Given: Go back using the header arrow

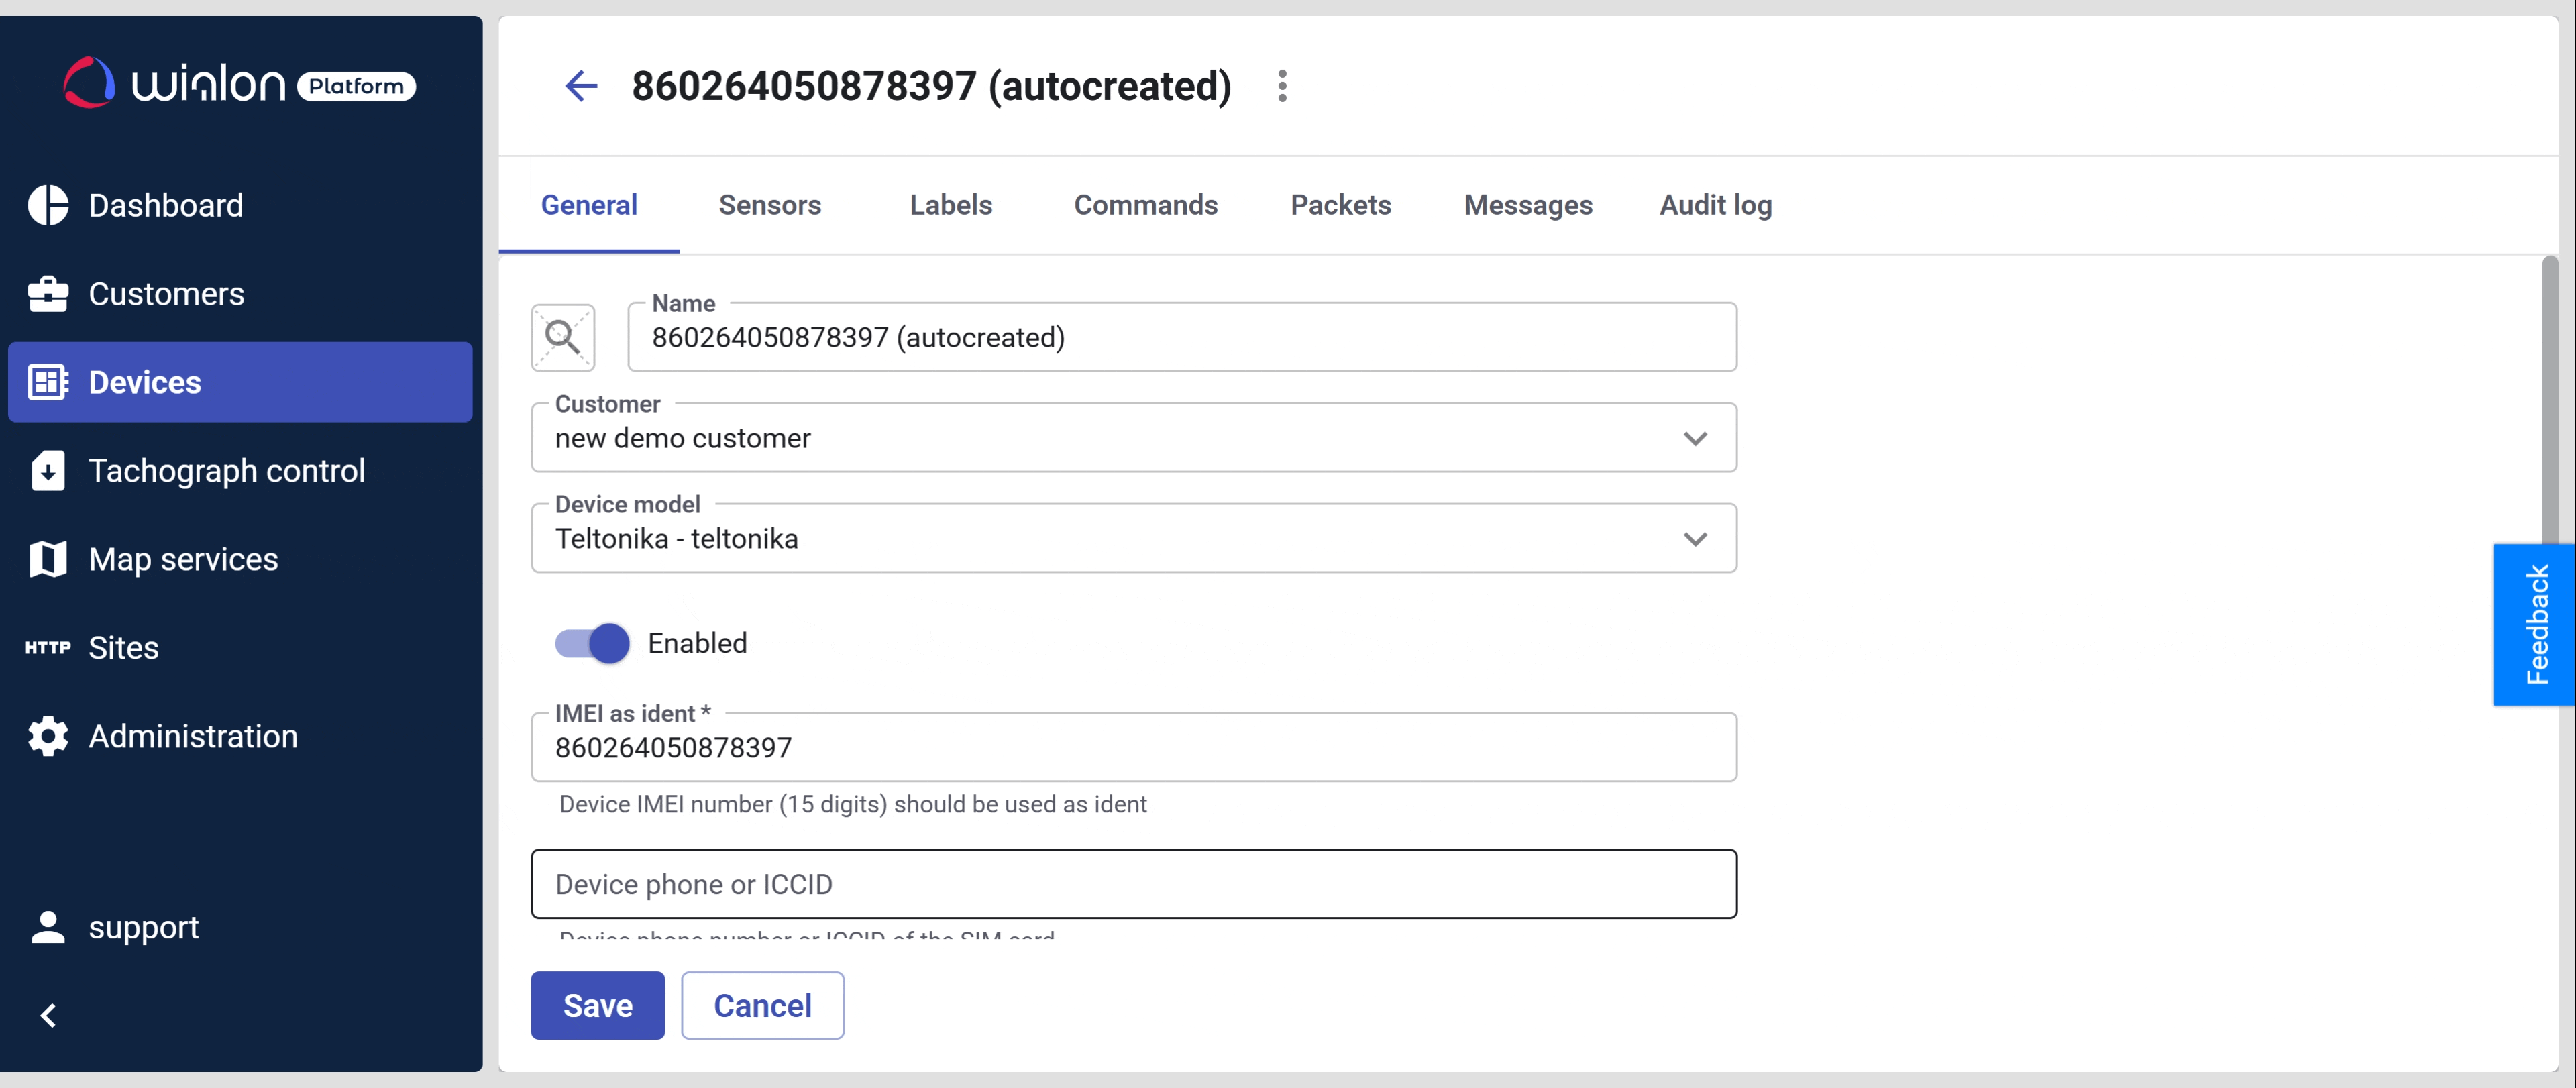Looking at the screenshot, I should tap(581, 86).
